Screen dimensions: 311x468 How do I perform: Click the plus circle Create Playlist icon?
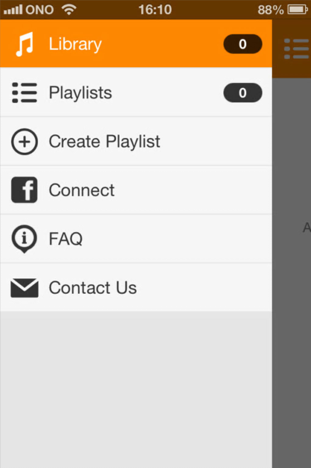(x=24, y=142)
